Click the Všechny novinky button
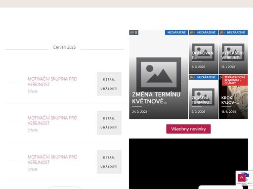The height and width of the screenshot is (189, 253). [188, 129]
